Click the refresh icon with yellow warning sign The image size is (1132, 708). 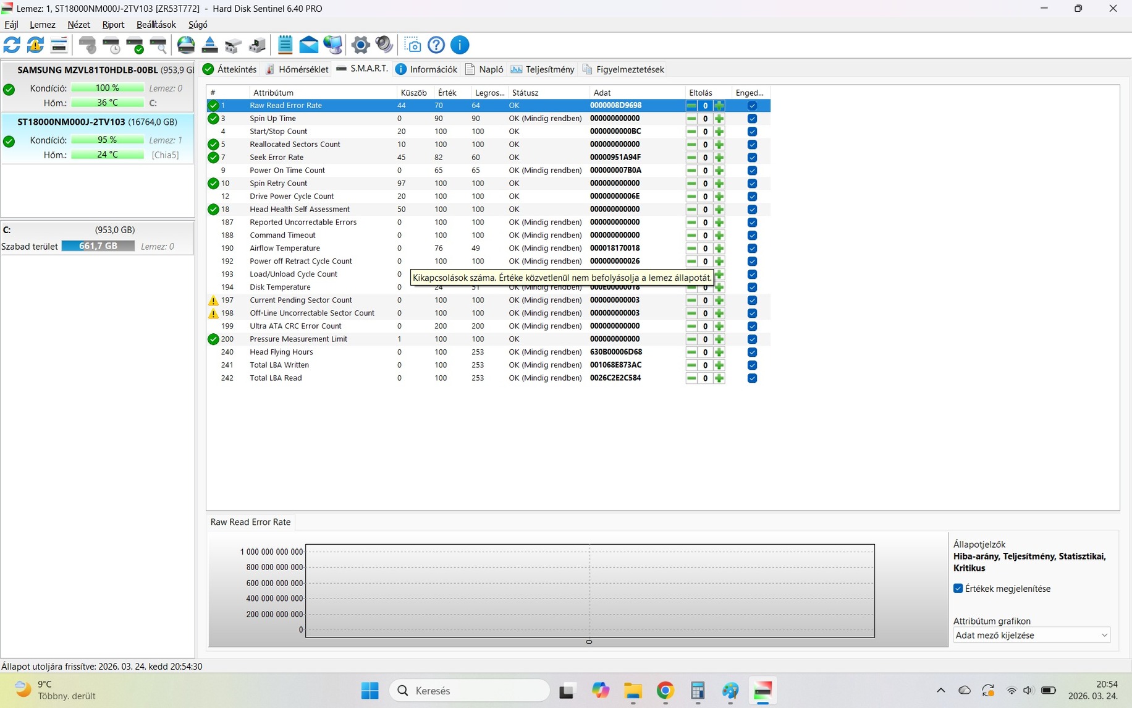pos(35,45)
